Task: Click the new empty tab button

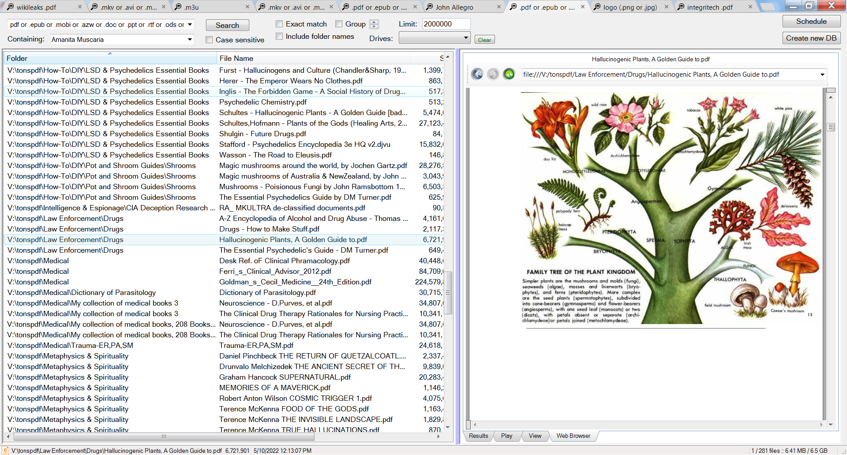Action: pyautogui.click(x=768, y=7)
